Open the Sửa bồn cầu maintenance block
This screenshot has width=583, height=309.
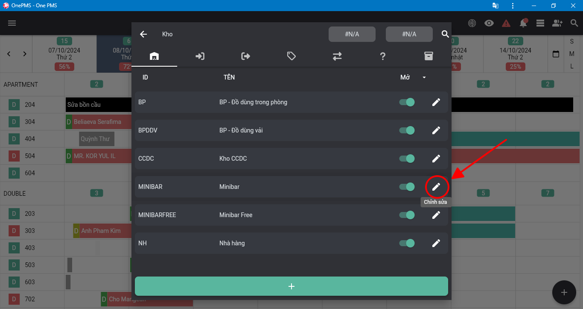tap(98, 105)
